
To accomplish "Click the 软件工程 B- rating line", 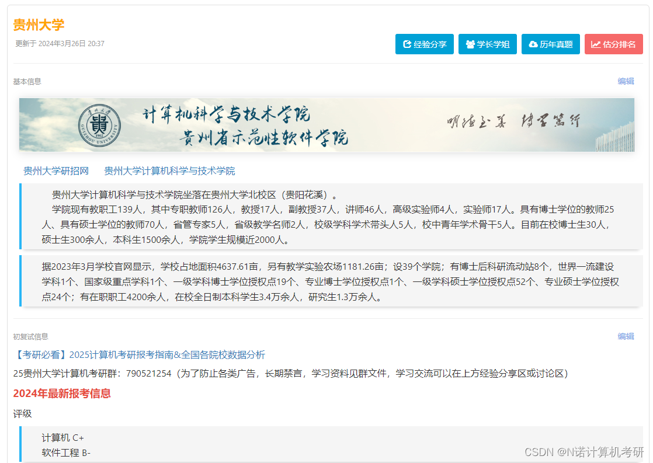I will pos(66,452).
